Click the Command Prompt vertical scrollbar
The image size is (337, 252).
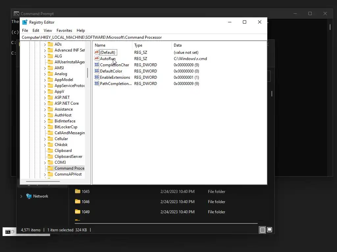[330, 27]
